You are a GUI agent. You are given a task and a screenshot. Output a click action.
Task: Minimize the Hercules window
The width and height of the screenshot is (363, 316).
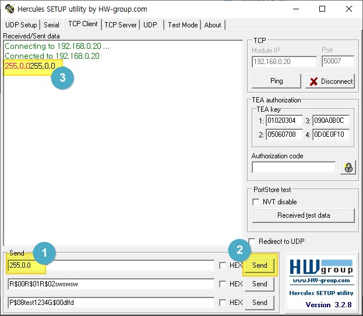point(296,9)
